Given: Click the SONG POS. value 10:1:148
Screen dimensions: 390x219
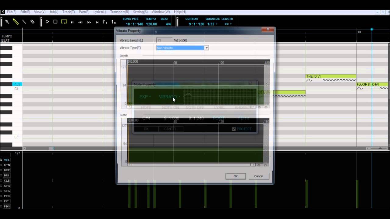Looking at the screenshot, I should tap(134, 24).
